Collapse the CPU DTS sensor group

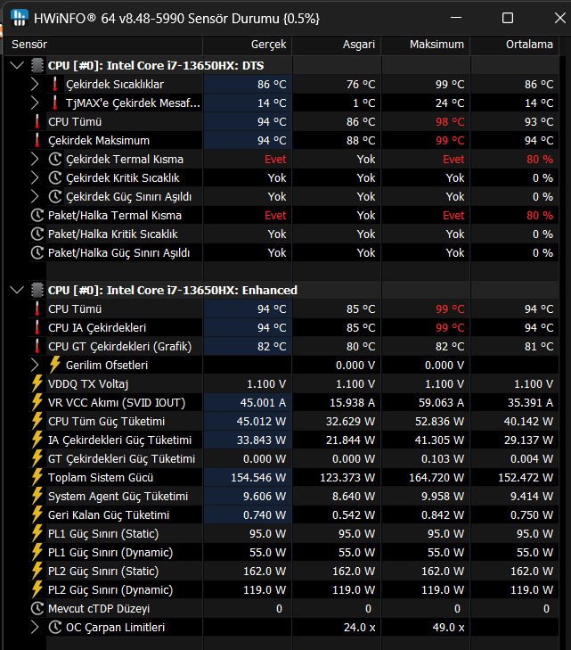point(17,65)
